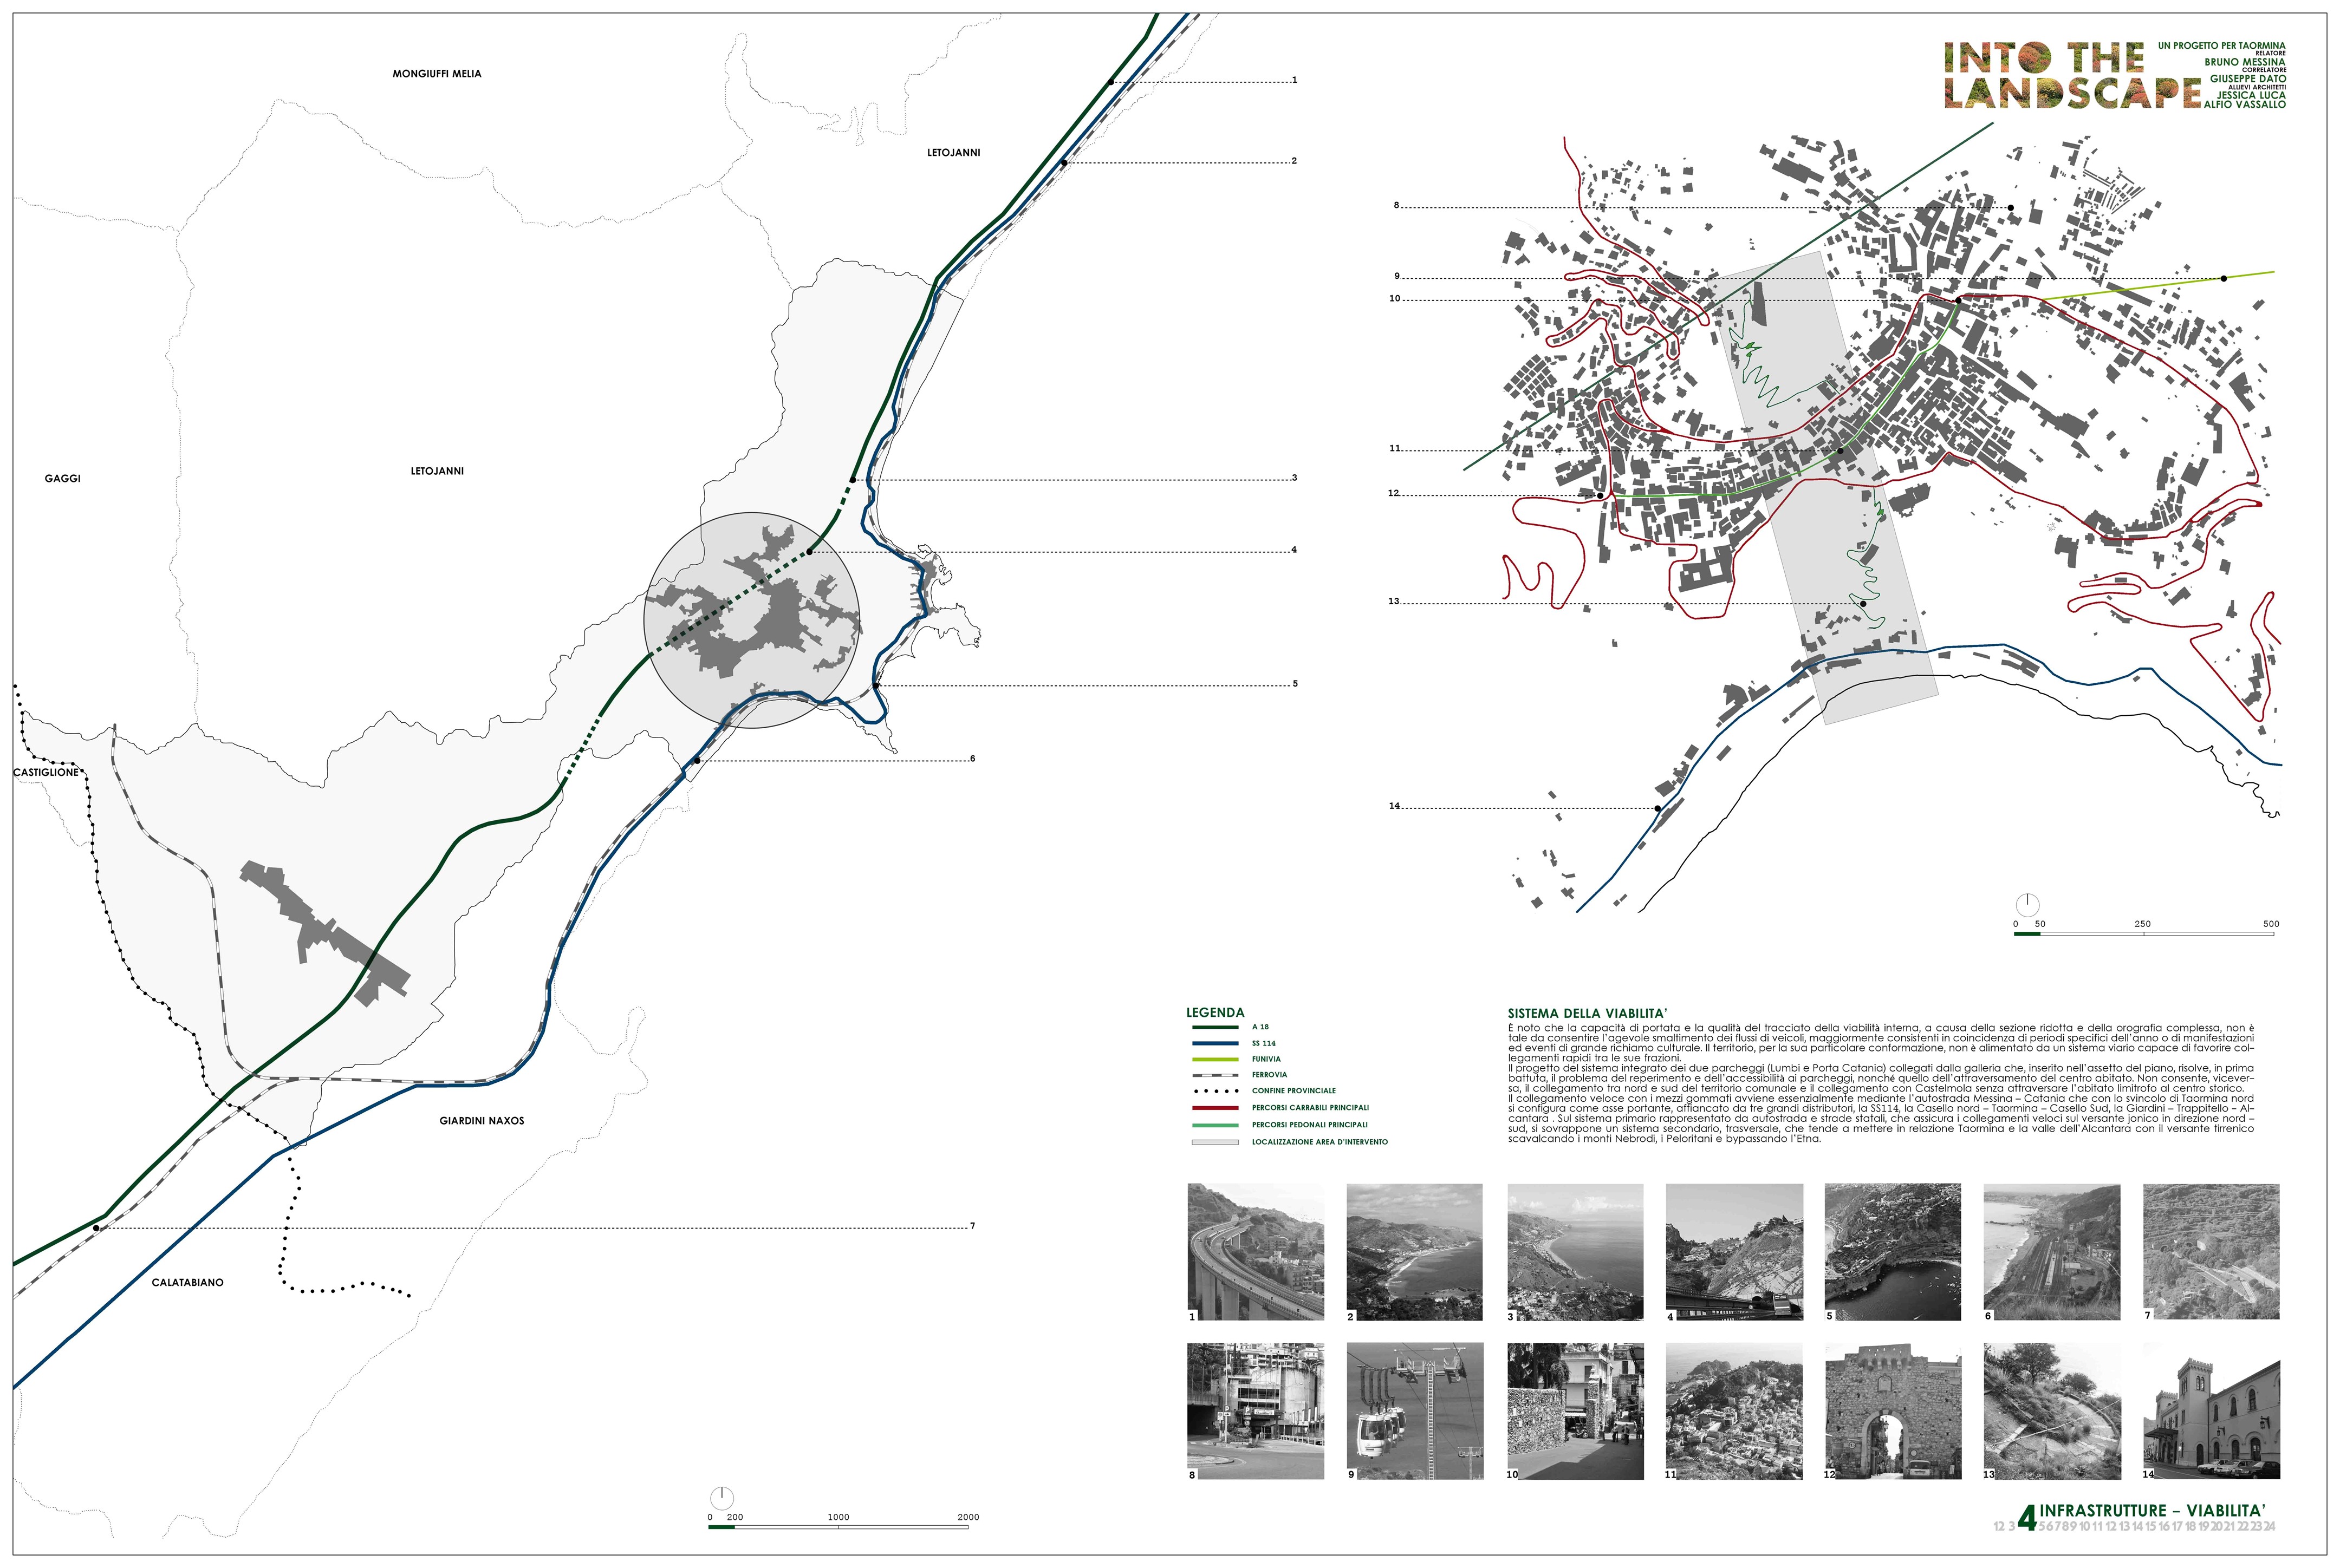Click the name 'JESSICA LUCA'
The height and width of the screenshot is (1568, 2340).
click(2251, 95)
